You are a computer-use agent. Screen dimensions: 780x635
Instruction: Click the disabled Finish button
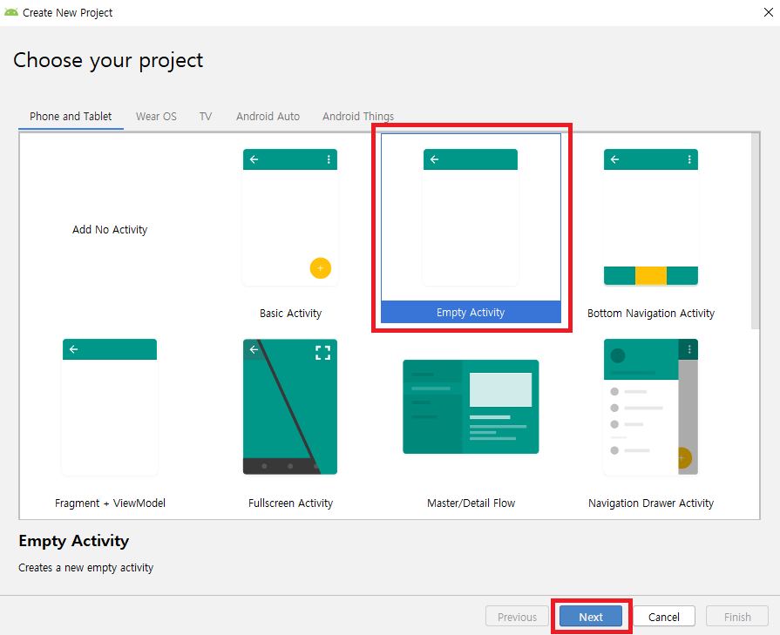[x=737, y=617]
